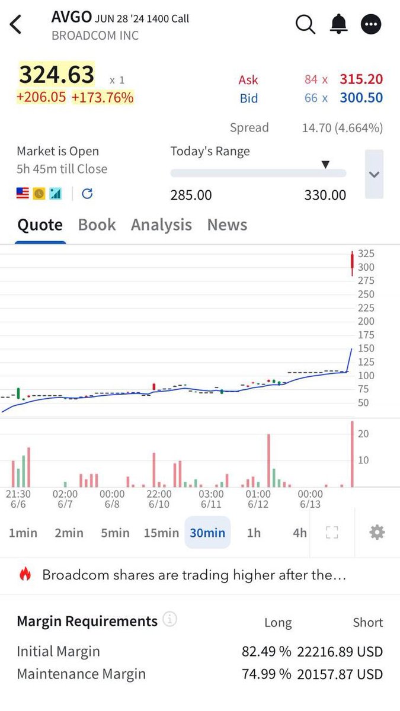Refresh the quote with the circular arrow
Image resolution: width=400 pixels, height=711 pixels.
[x=87, y=193]
